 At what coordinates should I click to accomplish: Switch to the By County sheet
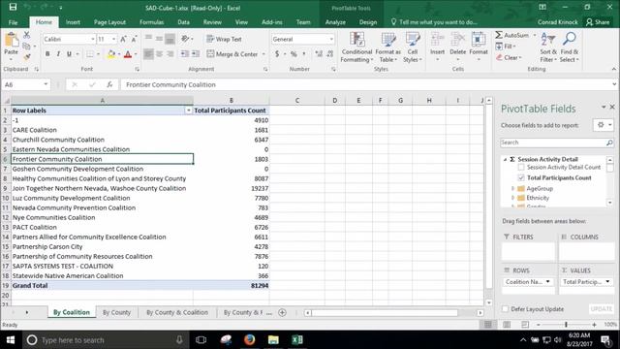click(x=116, y=312)
